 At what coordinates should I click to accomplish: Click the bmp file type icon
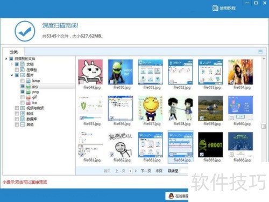pos(29,81)
